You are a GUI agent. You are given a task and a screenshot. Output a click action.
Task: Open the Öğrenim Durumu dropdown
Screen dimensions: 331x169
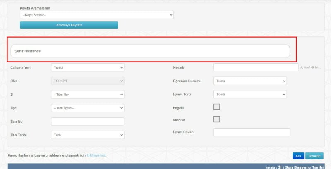[250, 81]
